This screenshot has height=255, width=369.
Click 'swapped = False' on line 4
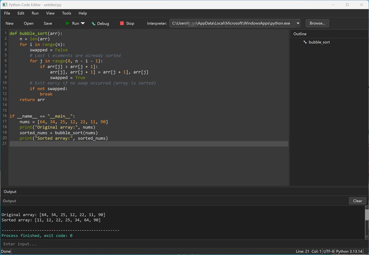coord(49,50)
